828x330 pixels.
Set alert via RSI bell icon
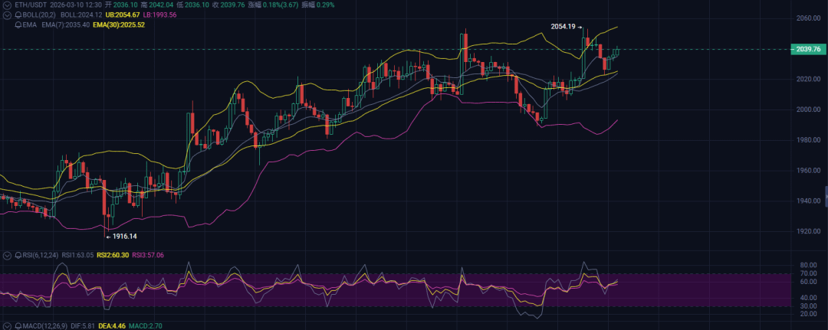click(x=18, y=255)
